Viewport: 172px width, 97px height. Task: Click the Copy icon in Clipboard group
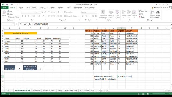pos(8,14)
